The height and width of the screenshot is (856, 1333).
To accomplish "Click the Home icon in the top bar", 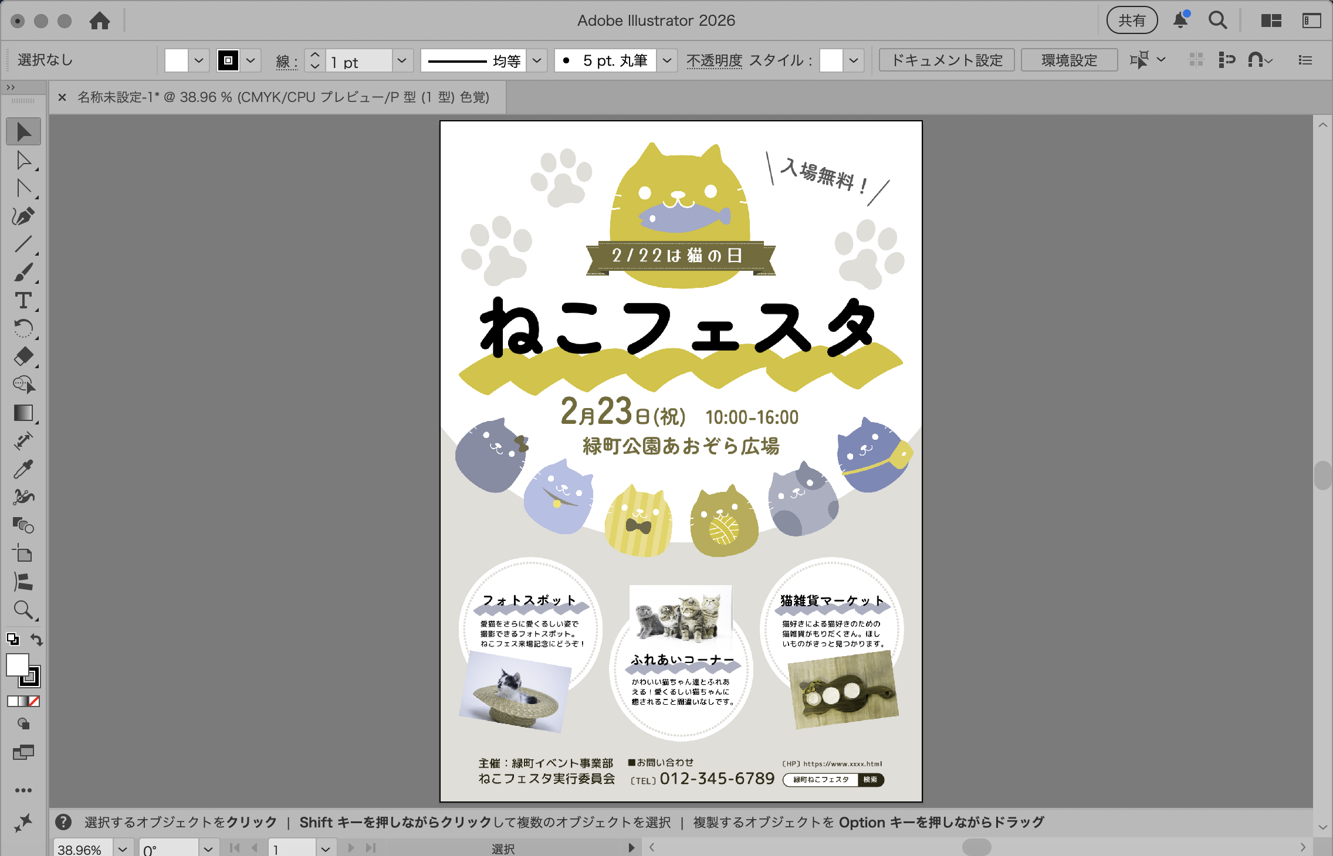I will pyautogui.click(x=101, y=21).
